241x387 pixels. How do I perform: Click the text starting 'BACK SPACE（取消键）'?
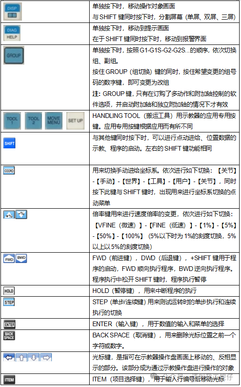pos(164,340)
